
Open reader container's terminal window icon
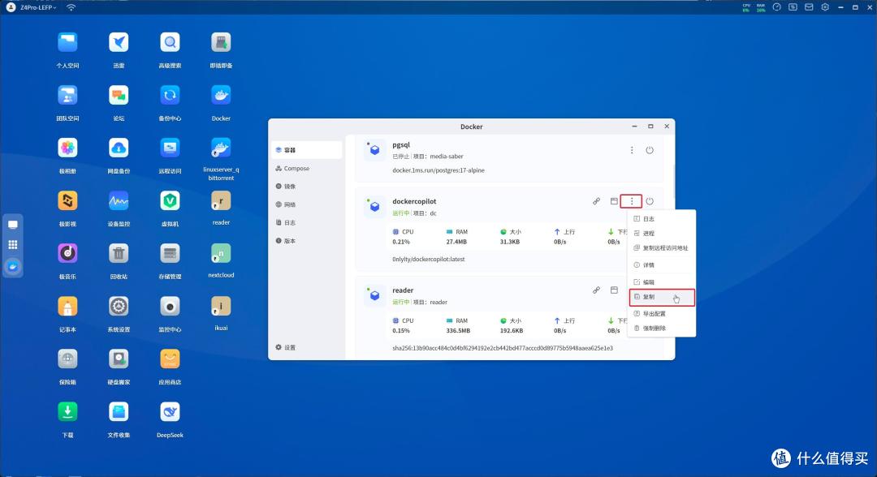coord(614,290)
